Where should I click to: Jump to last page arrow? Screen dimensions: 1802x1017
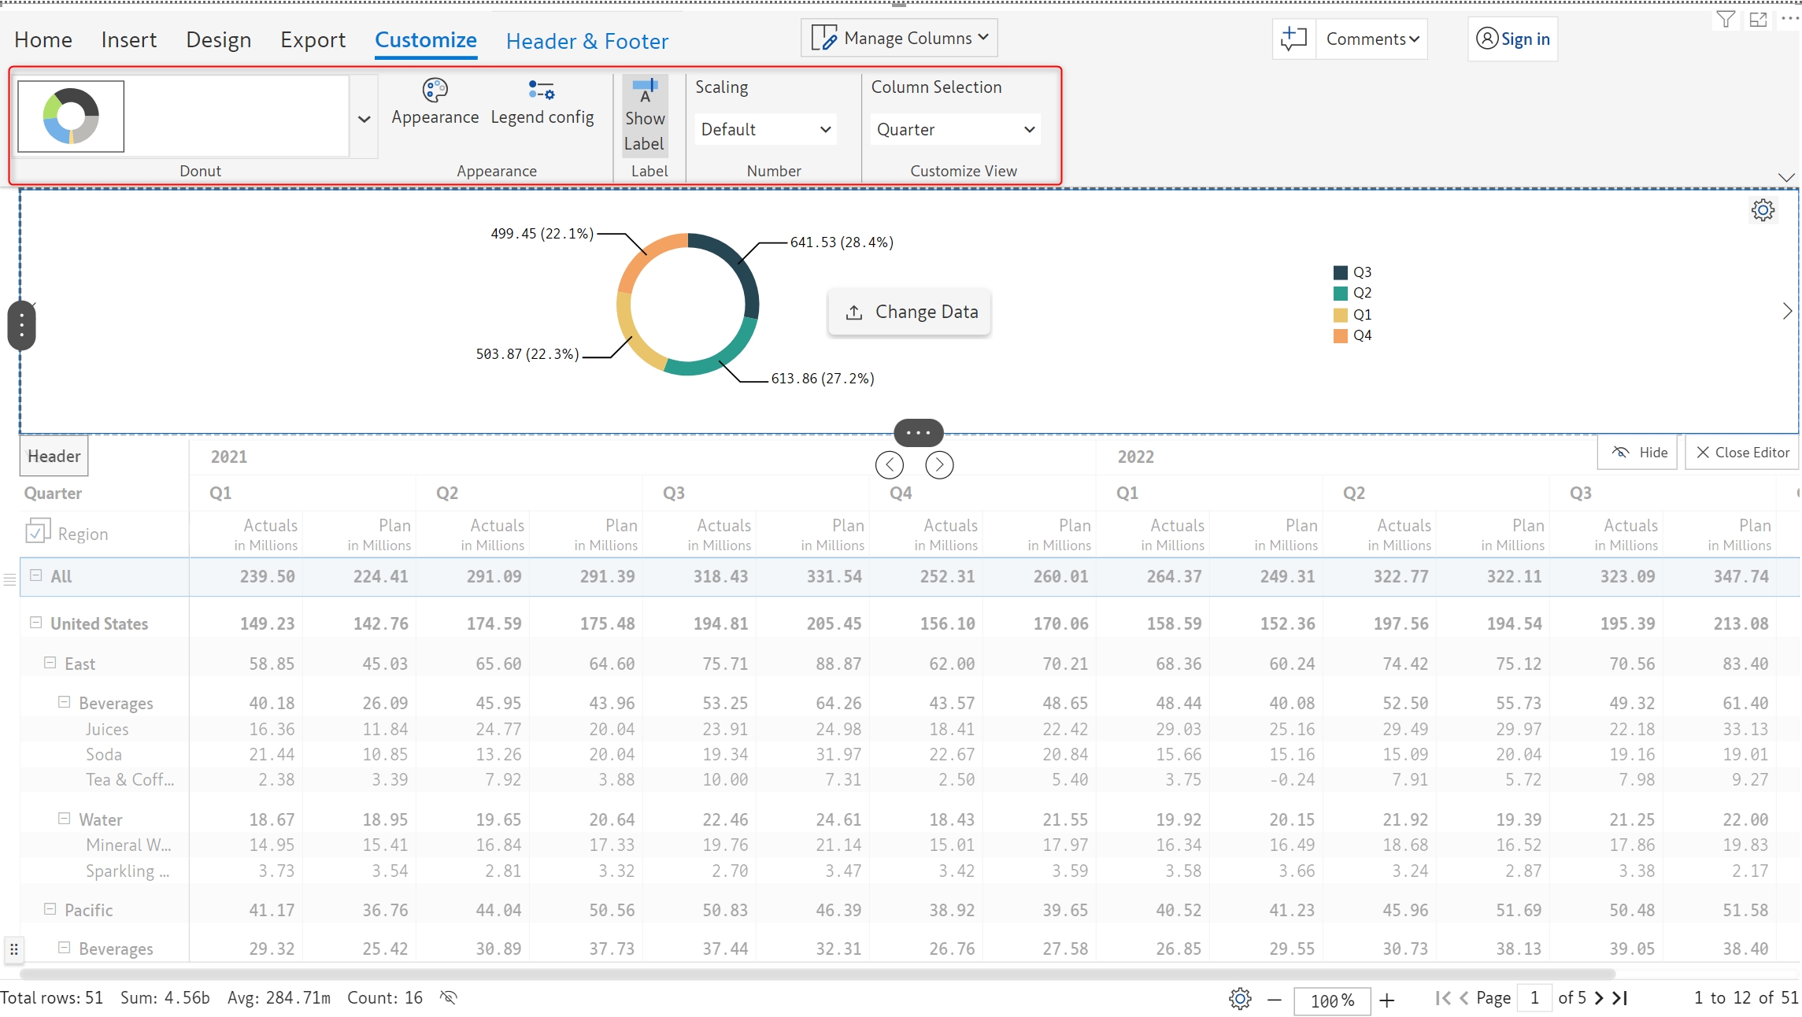point(1621,998)
